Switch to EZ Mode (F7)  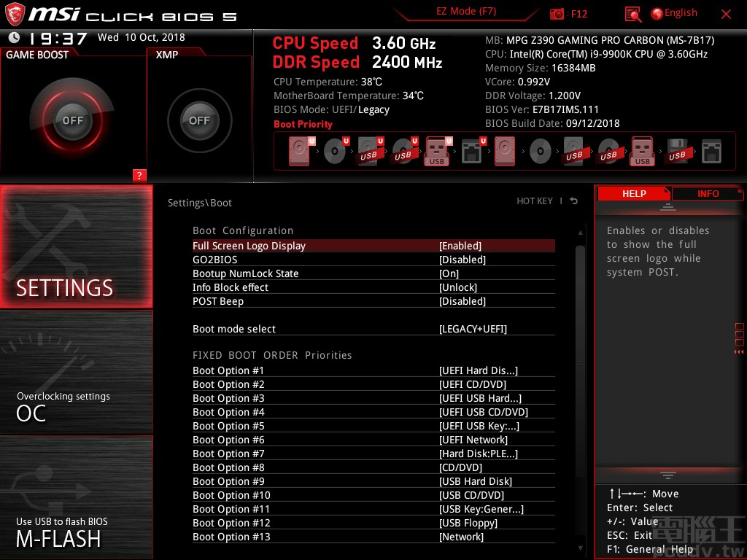click(x=466, y=11)
